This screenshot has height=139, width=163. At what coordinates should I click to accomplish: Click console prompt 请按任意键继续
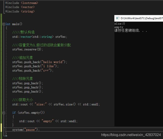click(131, 30)
